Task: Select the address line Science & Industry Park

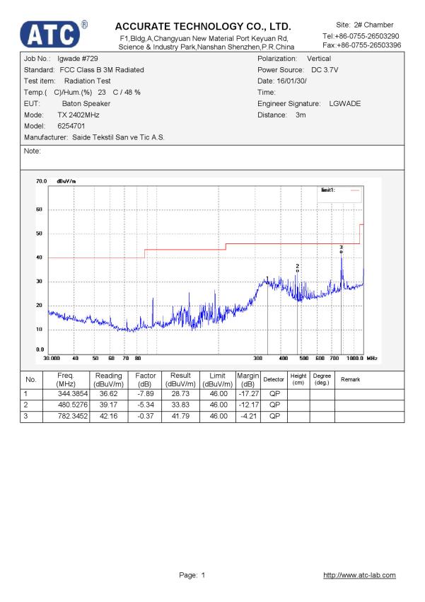Action: (x=206, y=47)
